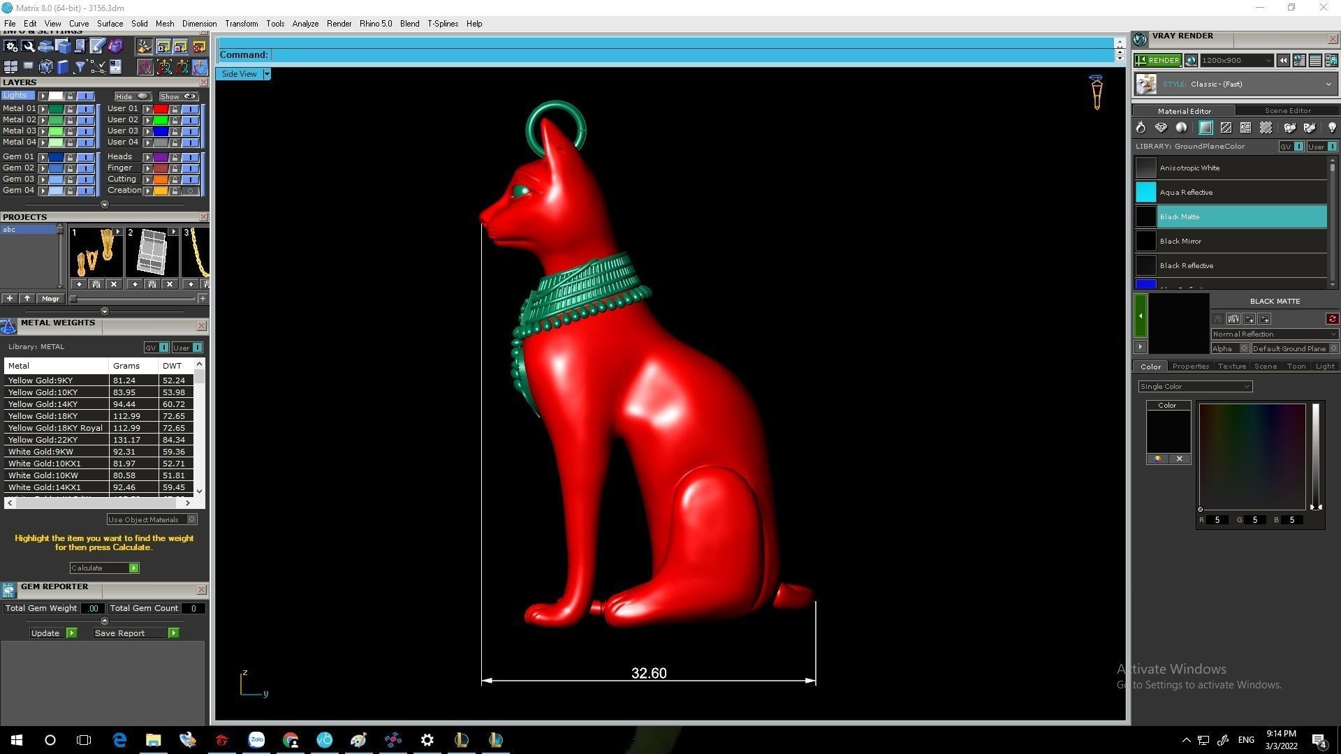Click the Metal Weights panel icon
Screen dimensions: 1341x754
pos(8,326)
